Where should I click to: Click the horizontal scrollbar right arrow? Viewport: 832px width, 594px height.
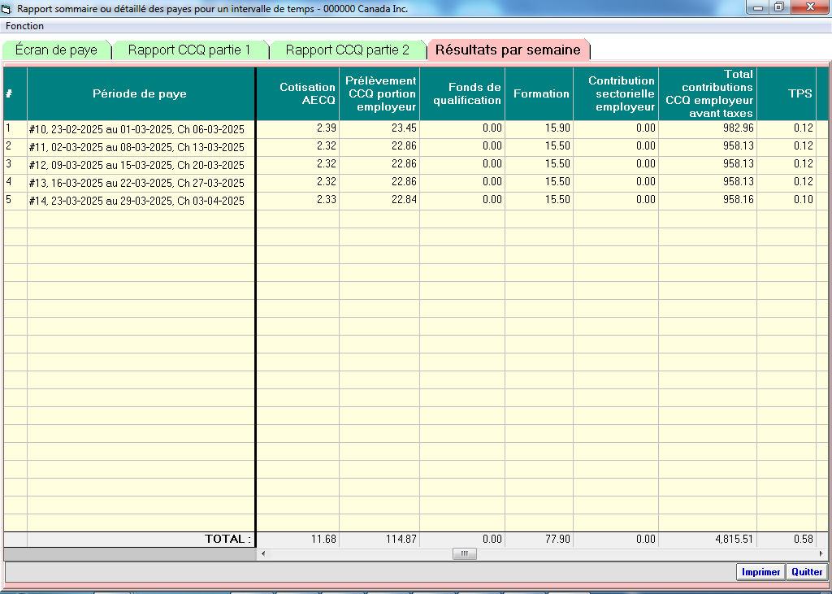821,554
